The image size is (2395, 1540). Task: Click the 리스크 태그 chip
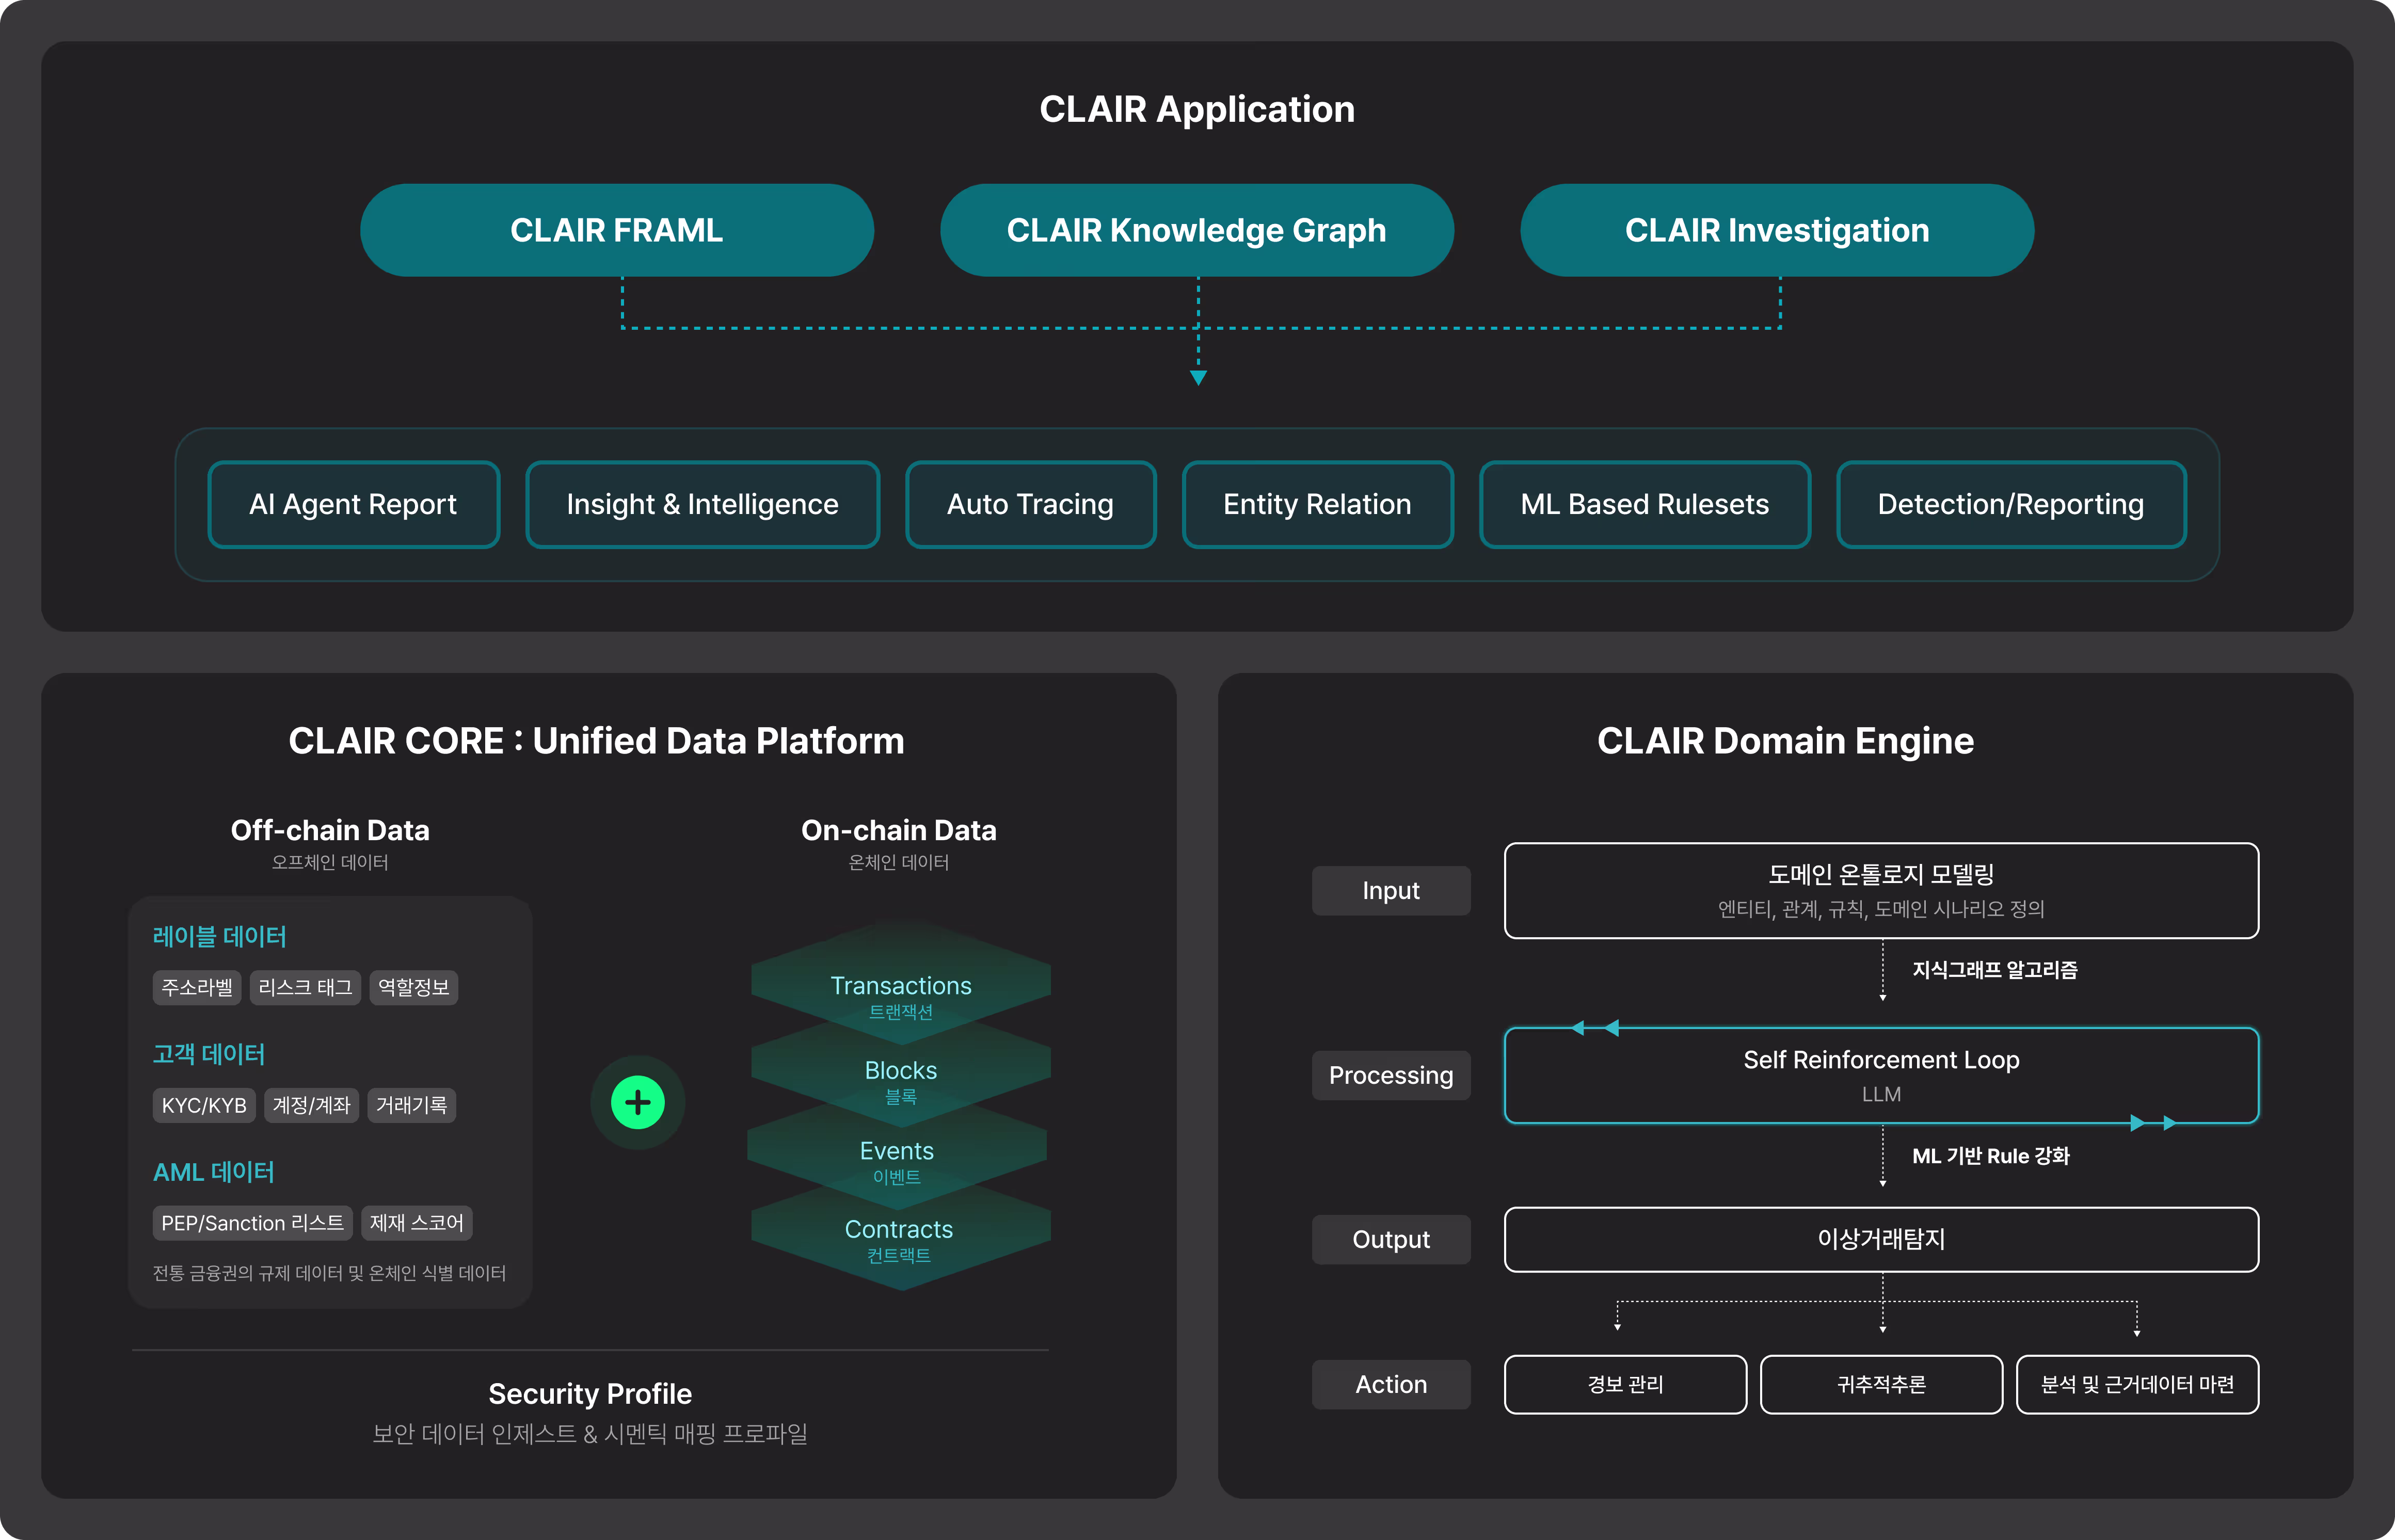point(305,987)
